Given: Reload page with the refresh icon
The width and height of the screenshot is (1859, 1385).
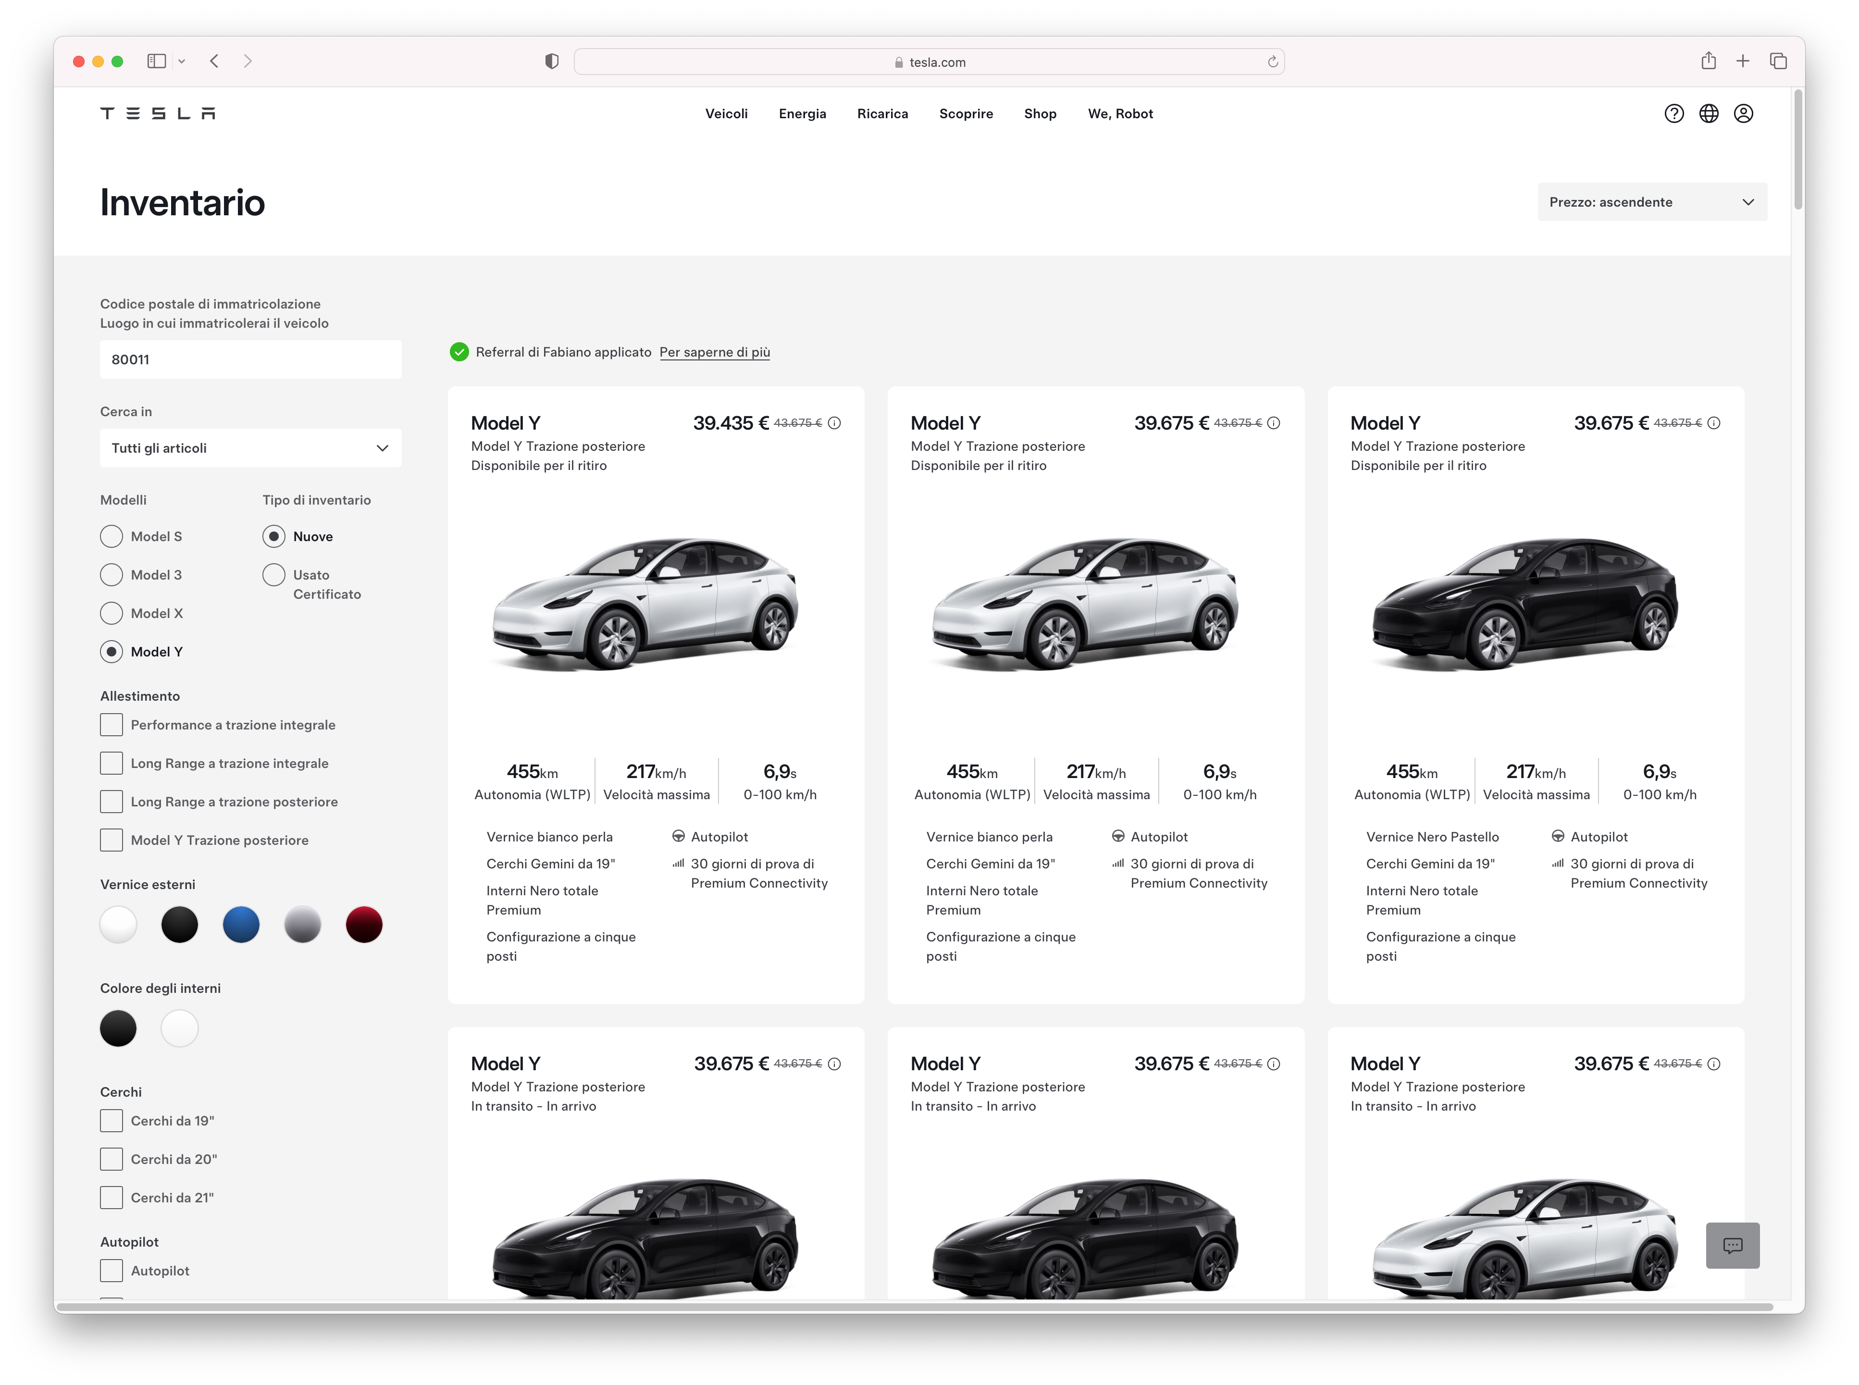Looking at the screenshot, I should tap(1272, 62).
